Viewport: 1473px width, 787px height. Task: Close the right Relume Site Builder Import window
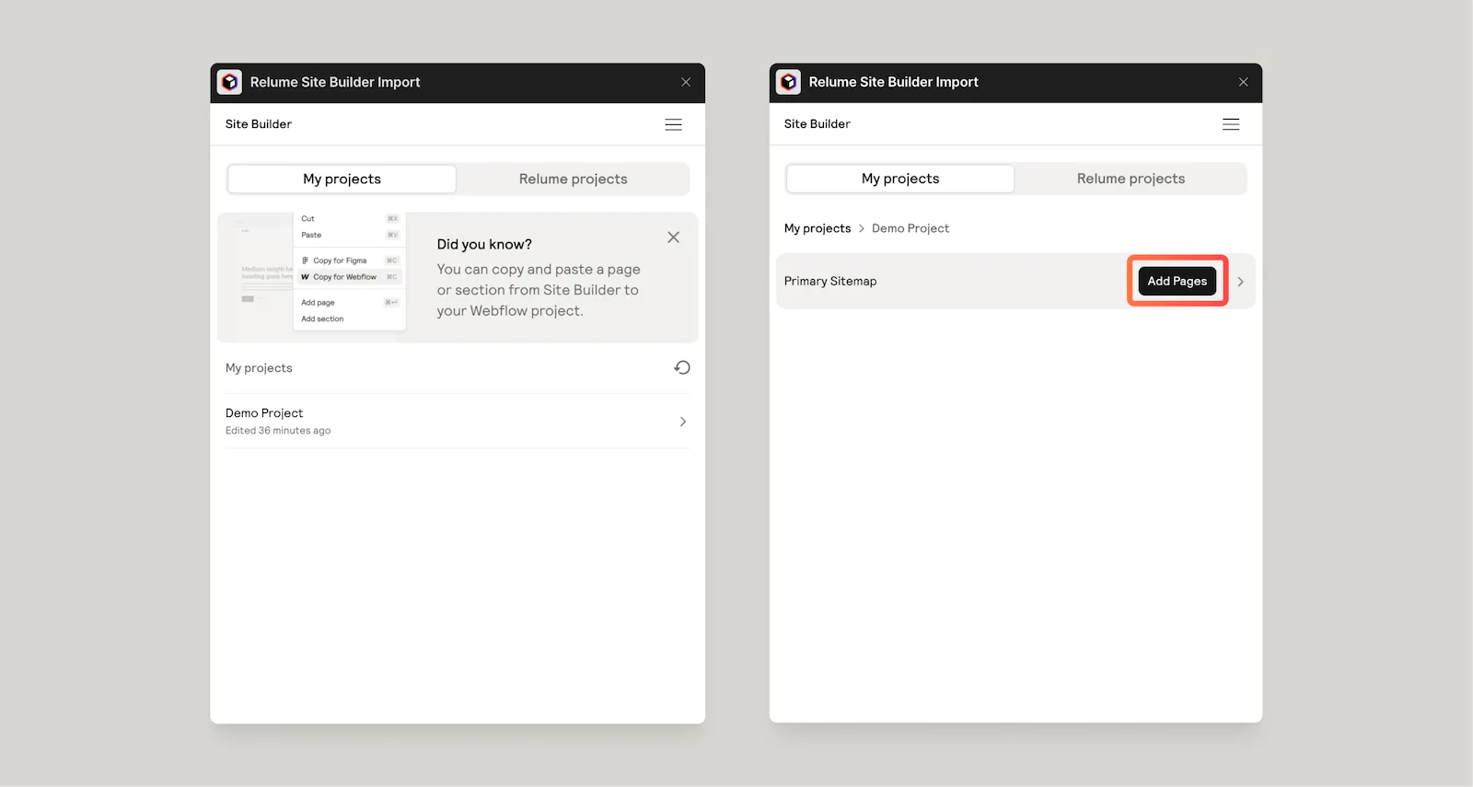pyautogui.click(x=1244, y=82)
